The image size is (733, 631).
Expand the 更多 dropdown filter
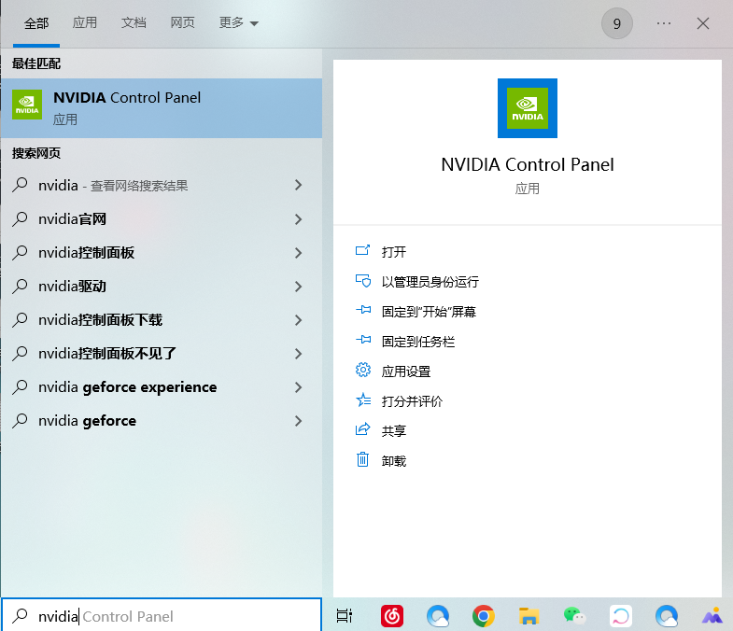click(238, 23)
